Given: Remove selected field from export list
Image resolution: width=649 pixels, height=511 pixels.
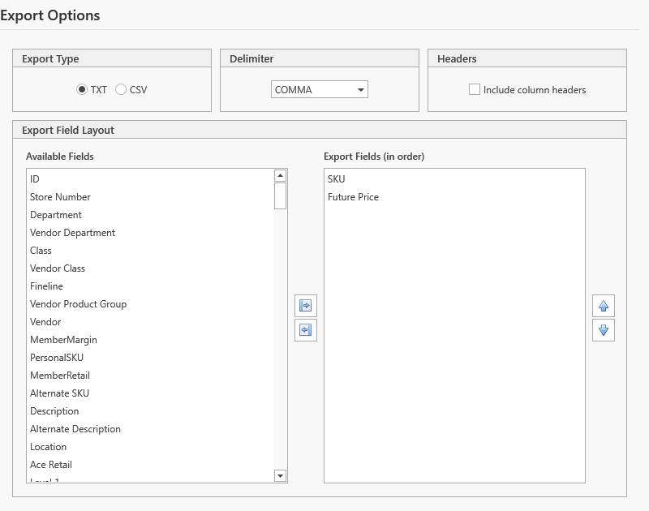Looking at the screenshot, I should pos(306,330).
